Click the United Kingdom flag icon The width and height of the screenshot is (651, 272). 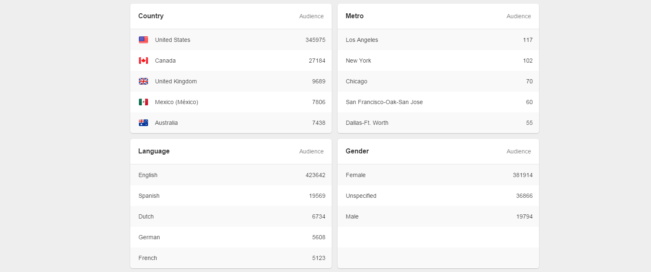click(x=143, y=81)
